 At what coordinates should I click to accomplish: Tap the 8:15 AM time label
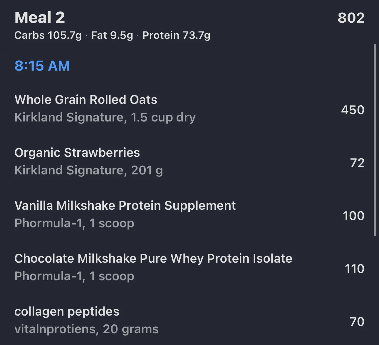(42, 66)
